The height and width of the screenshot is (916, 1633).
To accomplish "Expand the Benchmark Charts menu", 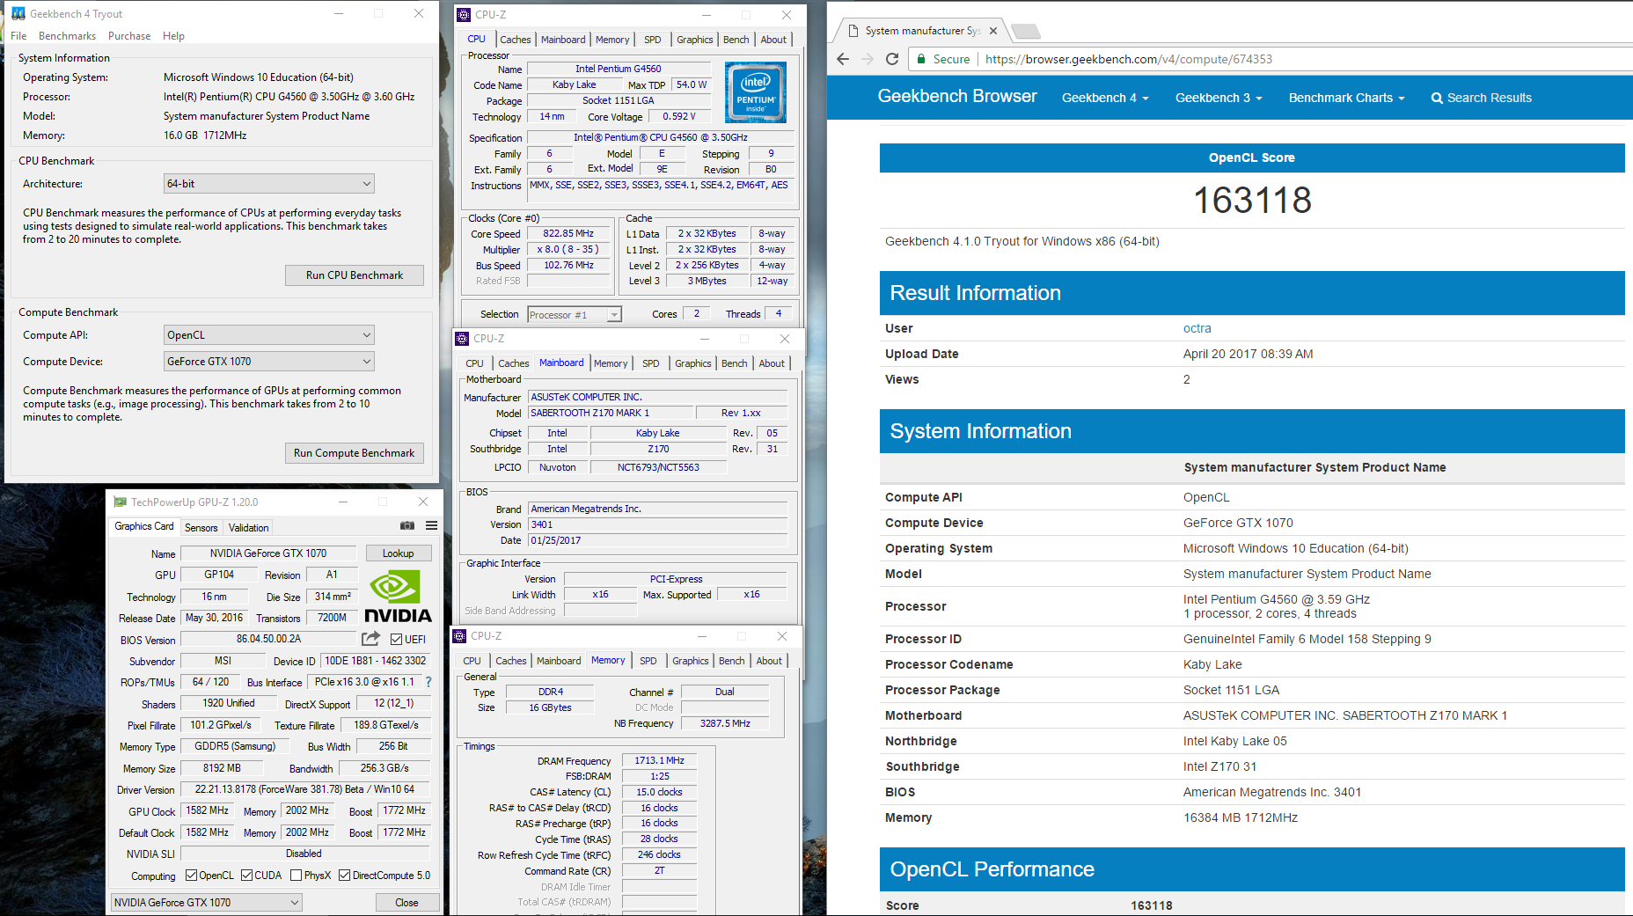I will point(1346,98).
